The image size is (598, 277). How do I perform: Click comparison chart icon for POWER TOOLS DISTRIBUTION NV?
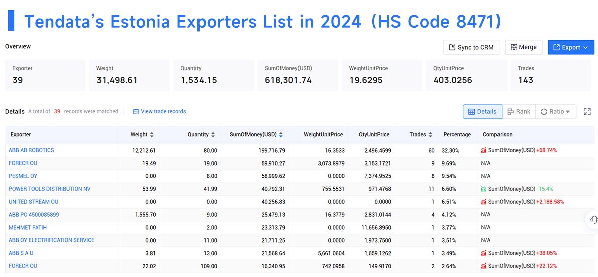coord(483,189)
